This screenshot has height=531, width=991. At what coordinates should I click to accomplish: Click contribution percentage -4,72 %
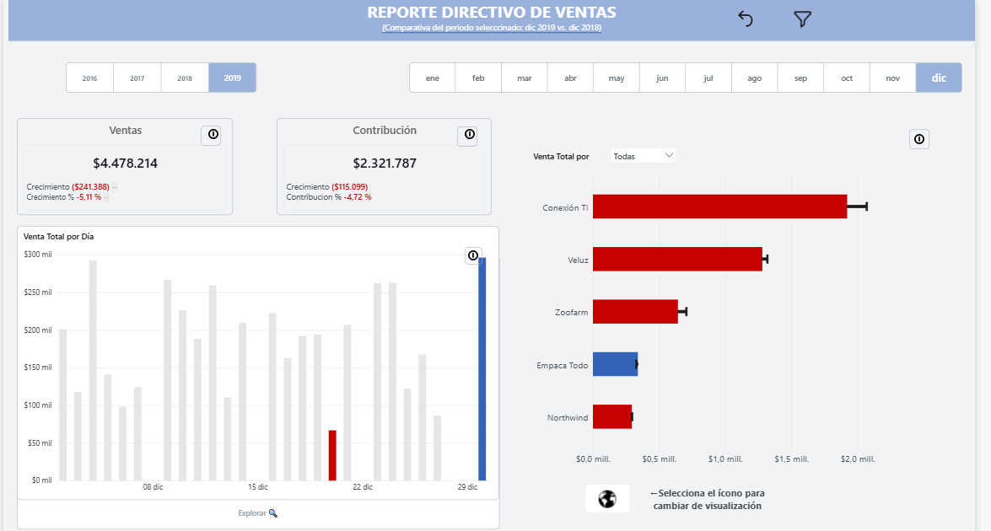tap(358, 197)
